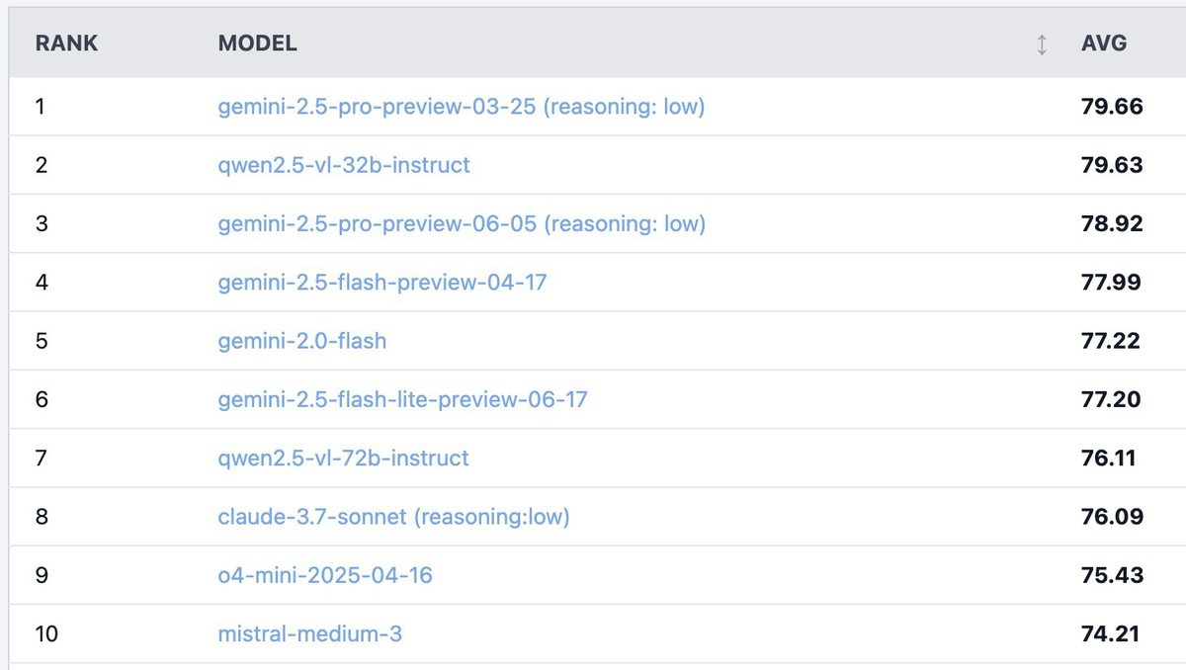Screen dimensions: 1186x670
Task: Follow the gemini-2.5-flash-preview-04-17 link
Action: 381,282
